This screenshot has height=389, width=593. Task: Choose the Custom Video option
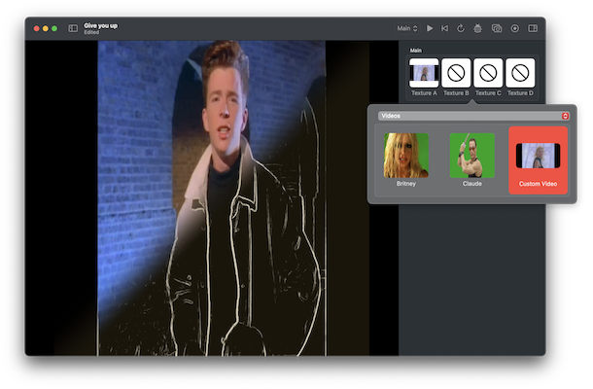coord(539,160)
